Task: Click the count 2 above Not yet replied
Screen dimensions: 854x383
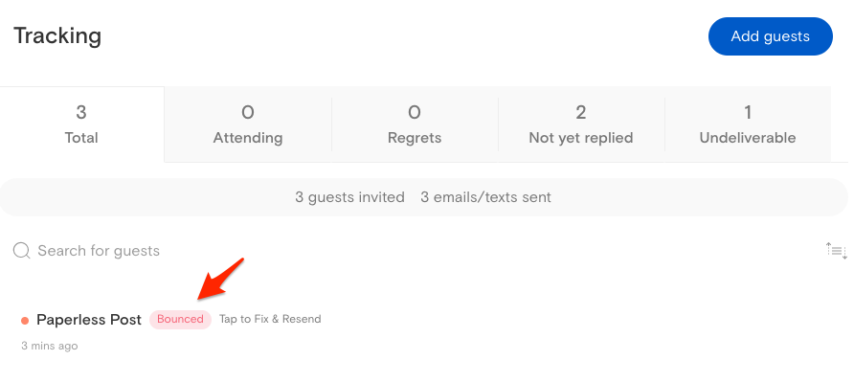Action: pyautogui.click(x=581, y=113)
